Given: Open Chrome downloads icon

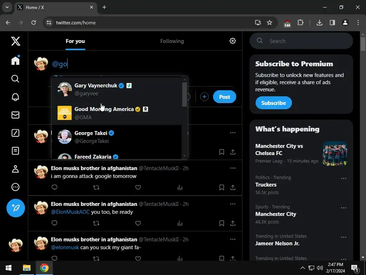Looking at the screenshot, I should tap(319, 23).
